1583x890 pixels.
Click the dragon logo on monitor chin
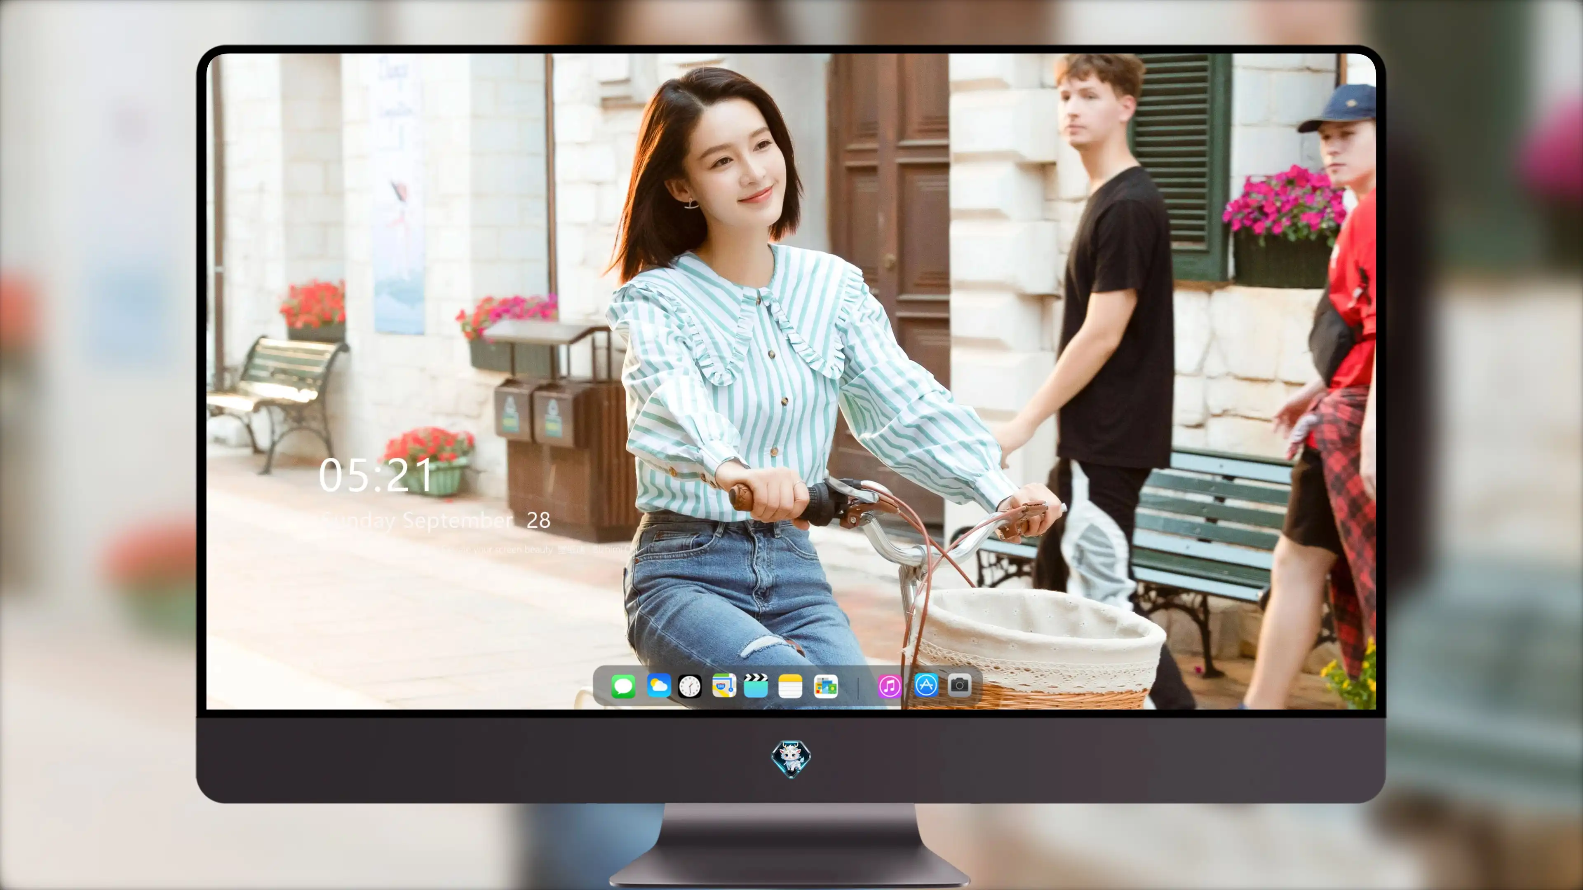coord(791,759)
